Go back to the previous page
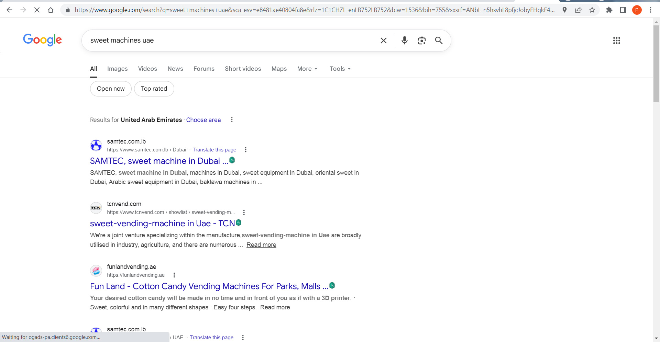 pyautogui.click(x=9, y=10)
